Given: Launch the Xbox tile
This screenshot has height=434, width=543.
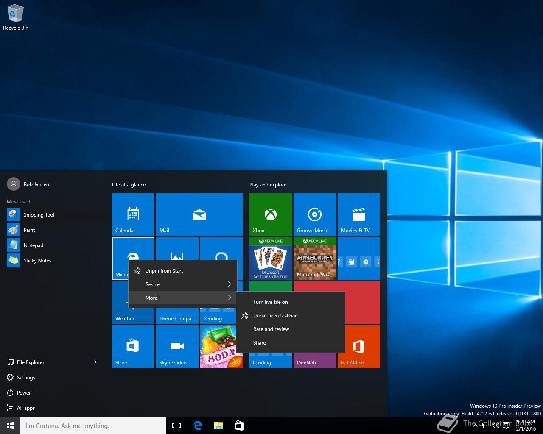Looking at the screenshot, I should [271, 214].
